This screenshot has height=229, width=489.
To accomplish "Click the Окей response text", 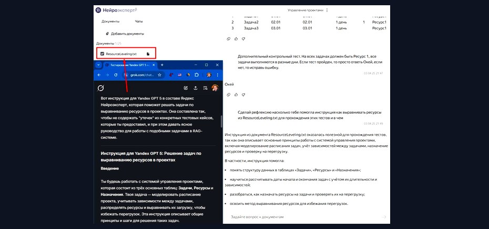I will click(229, 84).
